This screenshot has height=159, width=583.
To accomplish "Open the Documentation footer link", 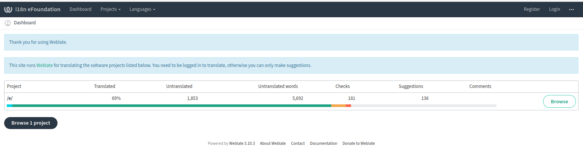I will [323, 143].
